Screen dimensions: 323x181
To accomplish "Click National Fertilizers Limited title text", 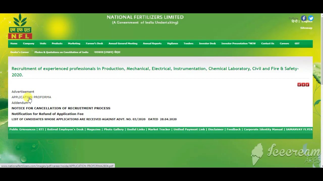I will 145,17.
